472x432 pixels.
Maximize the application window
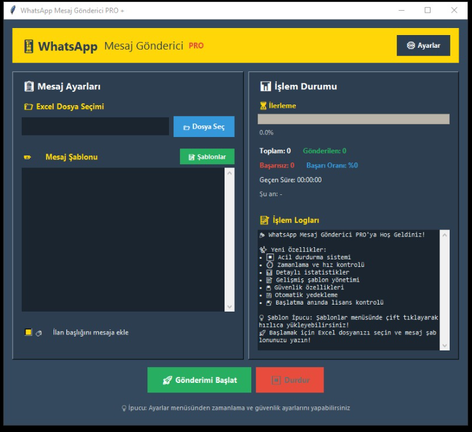[x=427, y=10]
